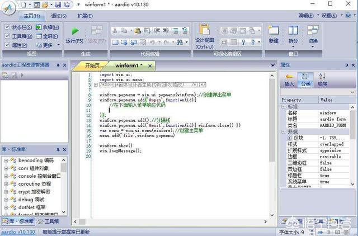The width and height of the screenshot is (358, 236).
Task: Select the 顺序 sort order icon
Action: click(322, 76)
